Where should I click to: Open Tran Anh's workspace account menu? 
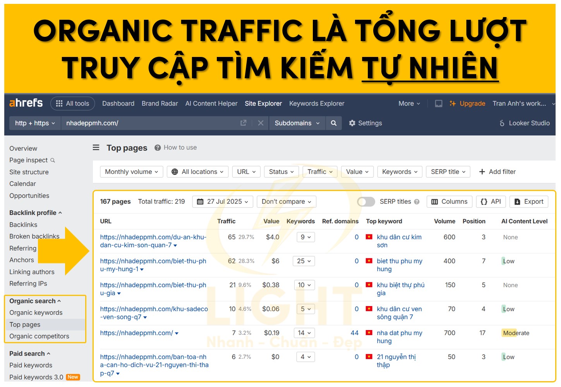click(523, 103)
